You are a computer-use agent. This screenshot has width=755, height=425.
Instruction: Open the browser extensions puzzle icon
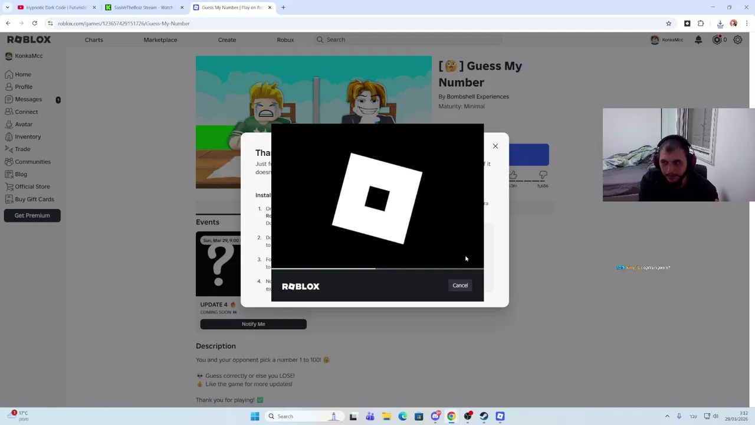tap(701, 24)
